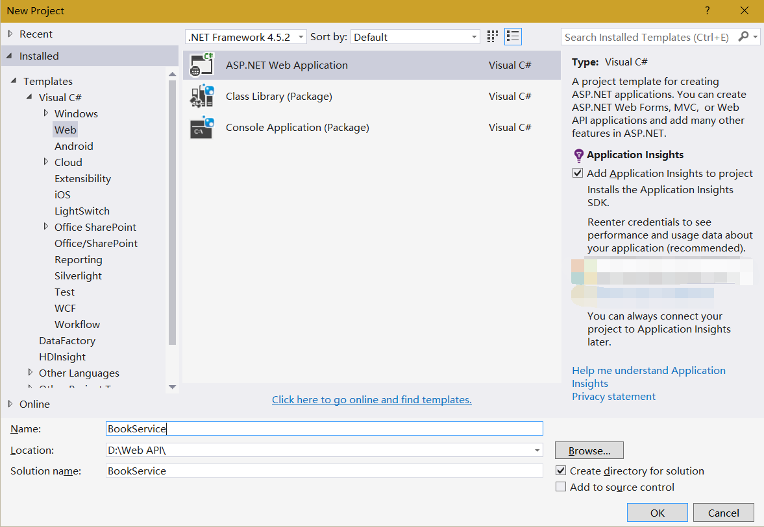Expand the Cloud tree node arrow
The width and height of the screenshot is (764, 527).
[46, 161]
